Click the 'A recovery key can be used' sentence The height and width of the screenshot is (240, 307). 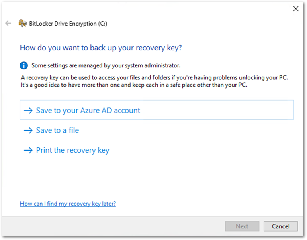pos(155,77)
